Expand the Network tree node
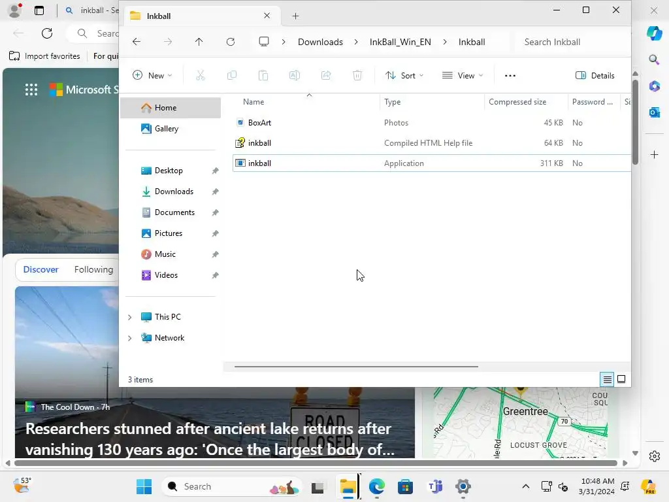 coord(130,338)
